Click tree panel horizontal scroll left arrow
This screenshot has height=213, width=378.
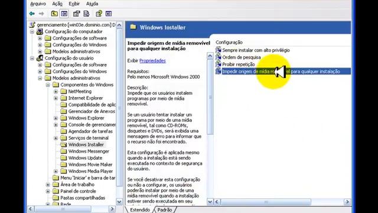31,209
